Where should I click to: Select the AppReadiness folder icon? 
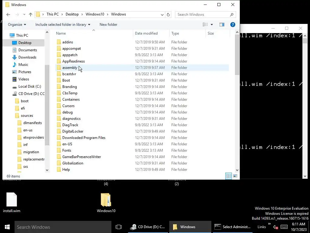tap(59, 61)
